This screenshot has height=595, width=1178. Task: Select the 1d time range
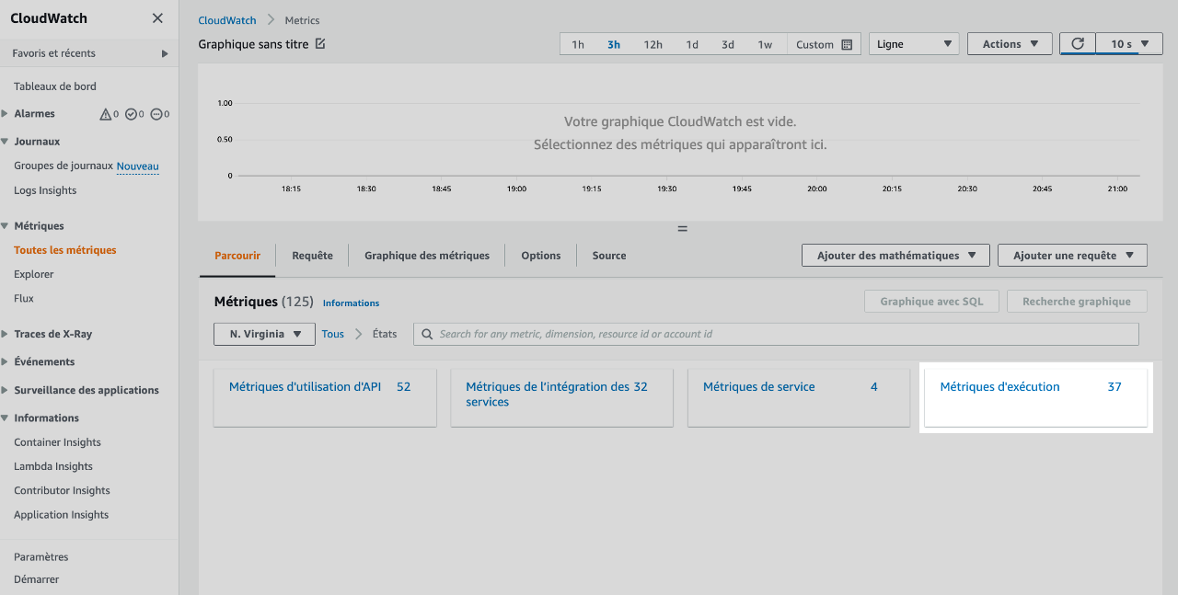coord(692,44)
